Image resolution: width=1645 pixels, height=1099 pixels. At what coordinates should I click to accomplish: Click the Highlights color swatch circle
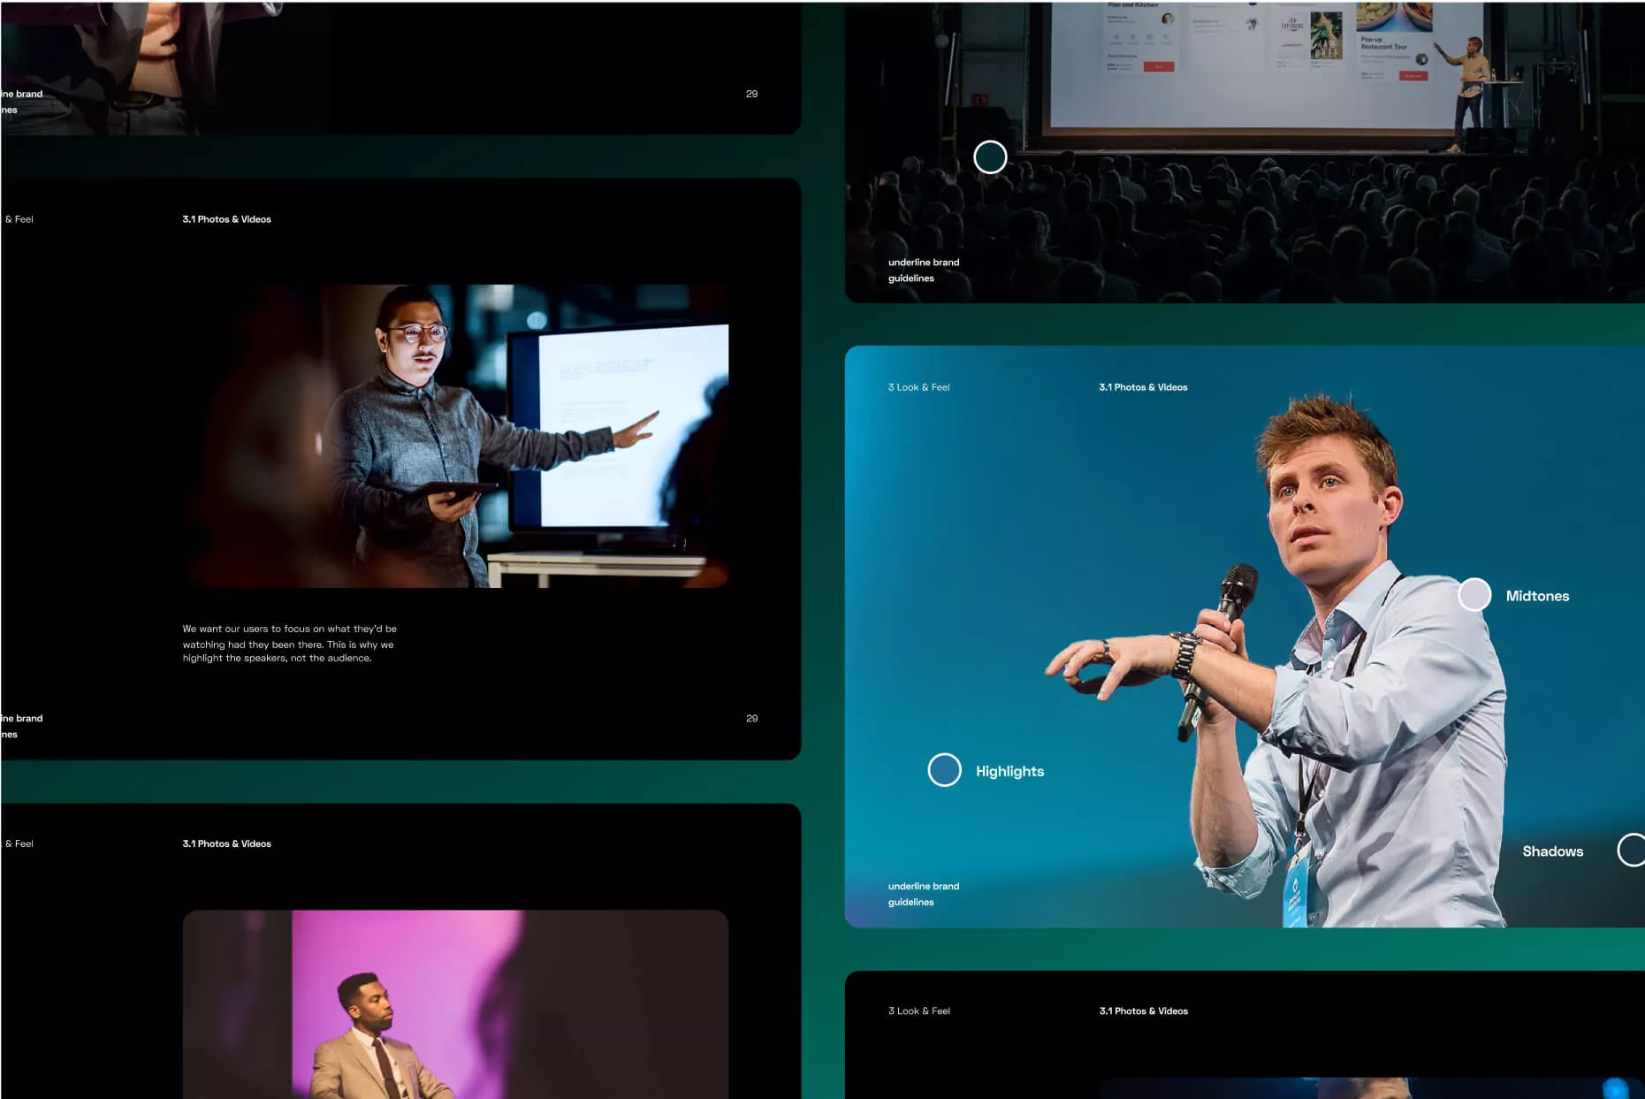(944, 770)
